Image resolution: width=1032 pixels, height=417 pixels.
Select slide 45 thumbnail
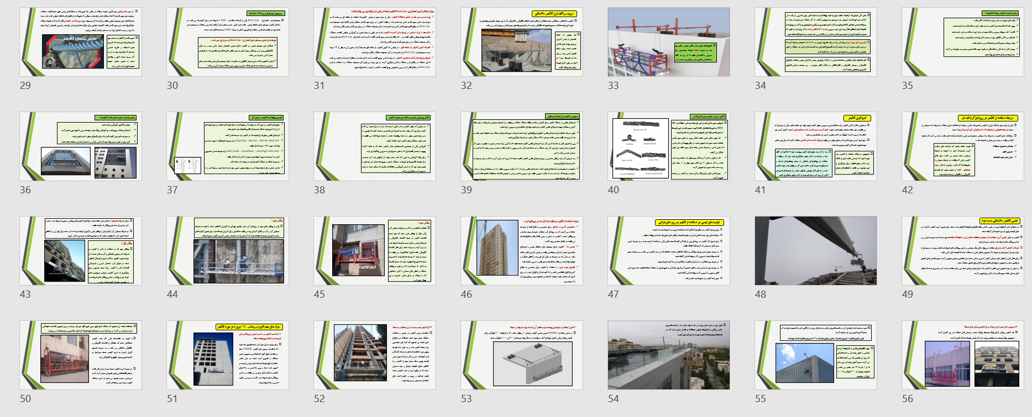pyautogui.click(x=375, y=251)
